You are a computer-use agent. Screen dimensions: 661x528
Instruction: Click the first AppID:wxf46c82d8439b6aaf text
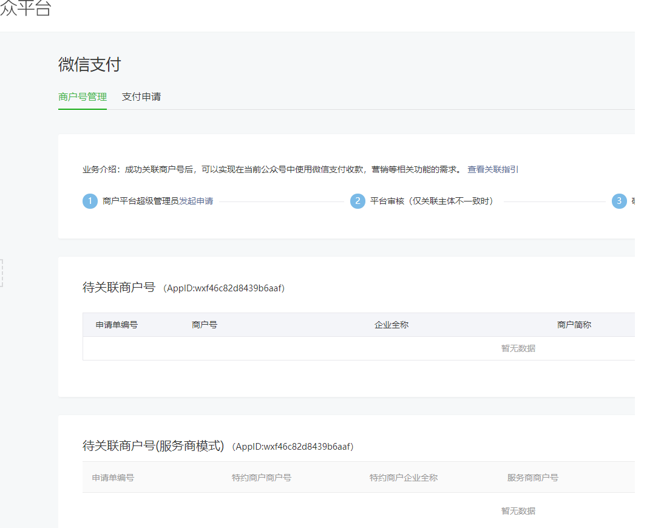pos(224,288)
